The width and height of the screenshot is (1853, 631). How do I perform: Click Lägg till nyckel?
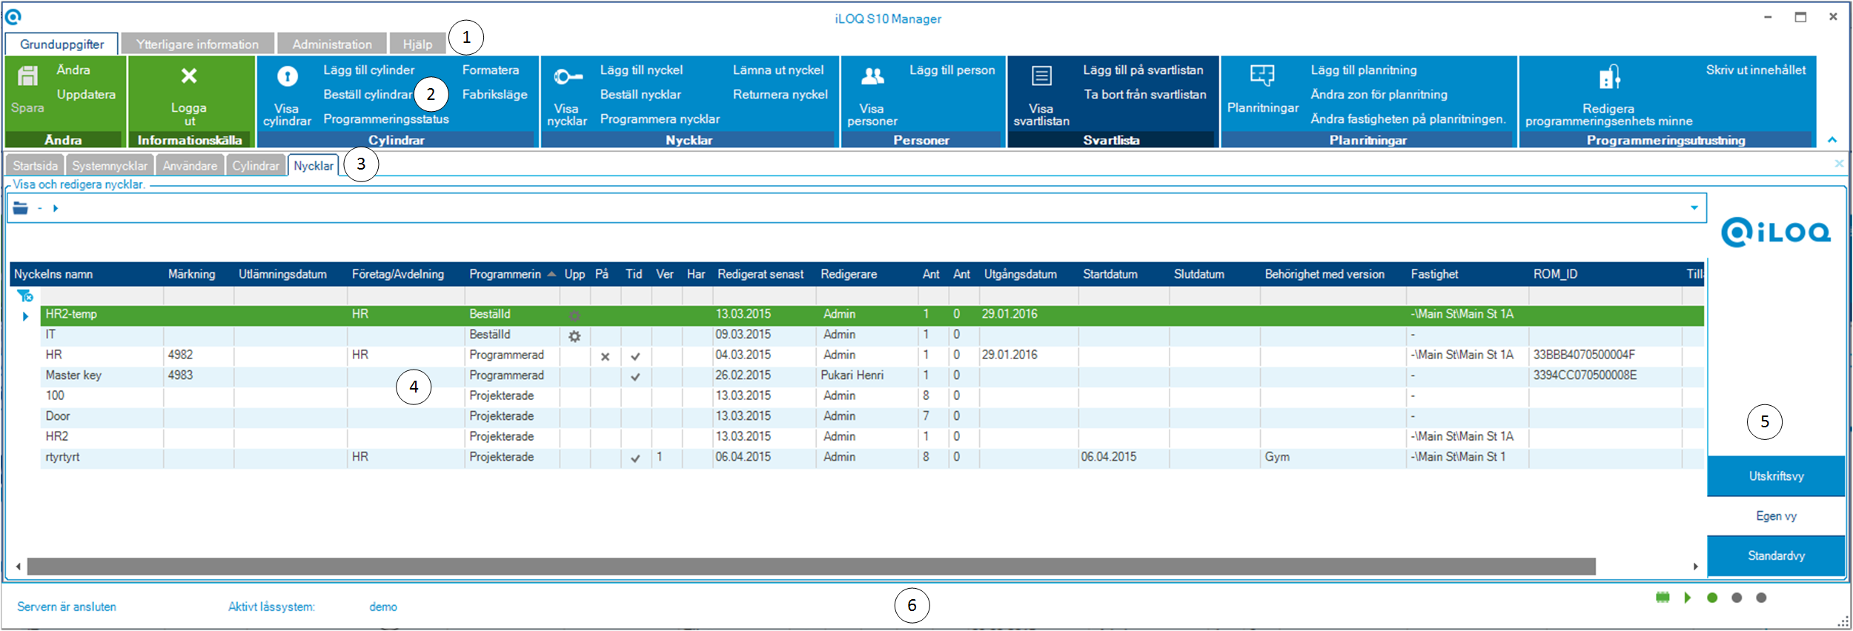coord(641,70)
